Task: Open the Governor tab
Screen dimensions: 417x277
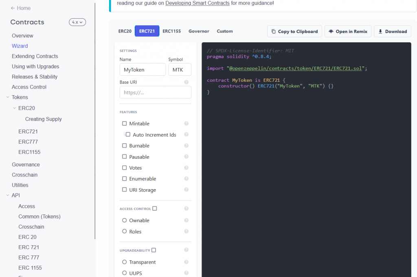Action: pos(199,31)
